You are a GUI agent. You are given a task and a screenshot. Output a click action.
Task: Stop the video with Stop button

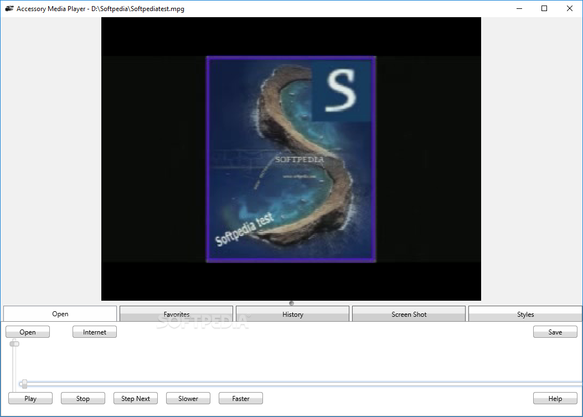83,398
